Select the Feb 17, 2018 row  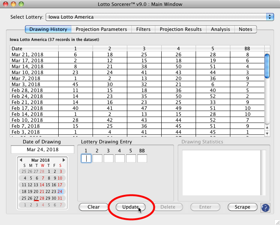pyautogui.click(x=137, y=108)
